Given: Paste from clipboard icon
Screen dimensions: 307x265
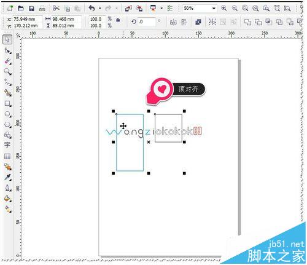Looking at the screenshot, I should click(x=77, y=9).
